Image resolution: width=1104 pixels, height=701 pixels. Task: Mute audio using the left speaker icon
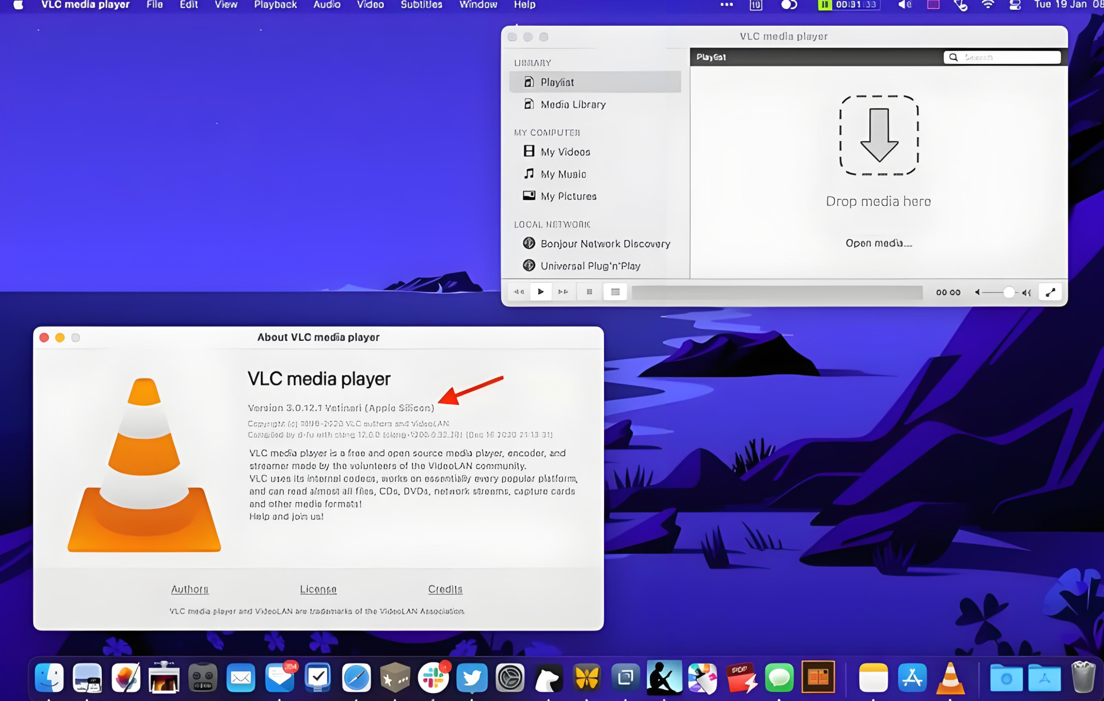coord(978,292)
